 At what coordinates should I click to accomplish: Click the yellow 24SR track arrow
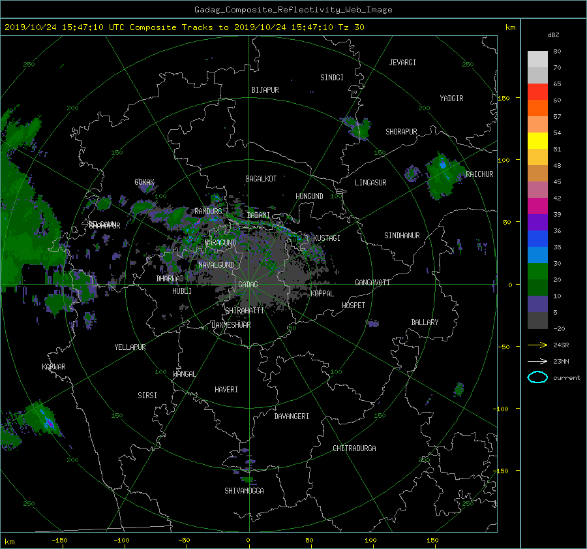click(x=537, y=345)
